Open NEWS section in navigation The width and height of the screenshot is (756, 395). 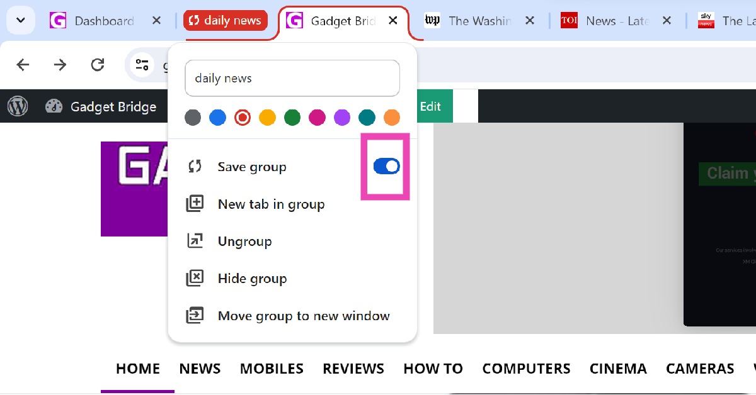coord(200,369)
